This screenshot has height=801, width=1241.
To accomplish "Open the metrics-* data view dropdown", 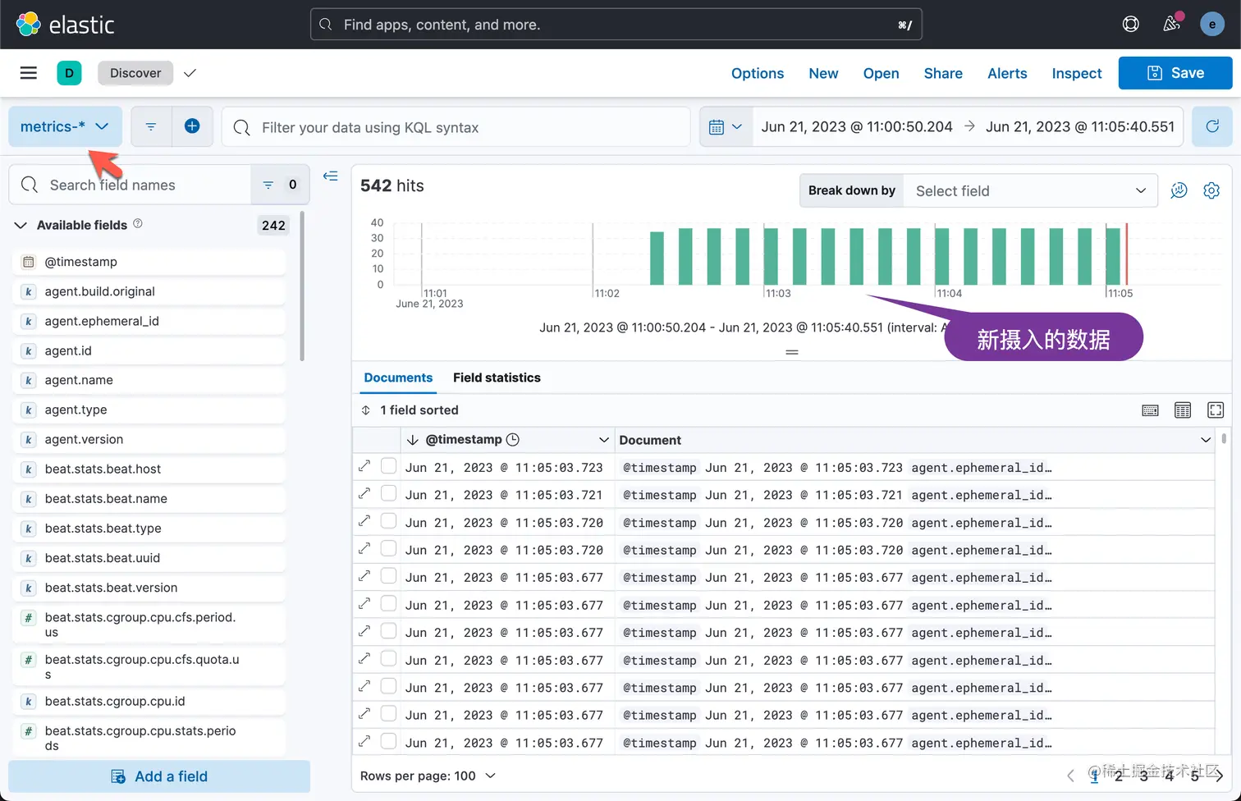I will click(65, 126).
